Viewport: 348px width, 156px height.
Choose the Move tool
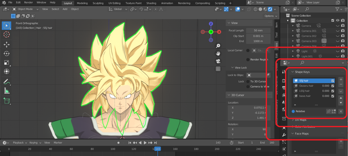[7, 45]
